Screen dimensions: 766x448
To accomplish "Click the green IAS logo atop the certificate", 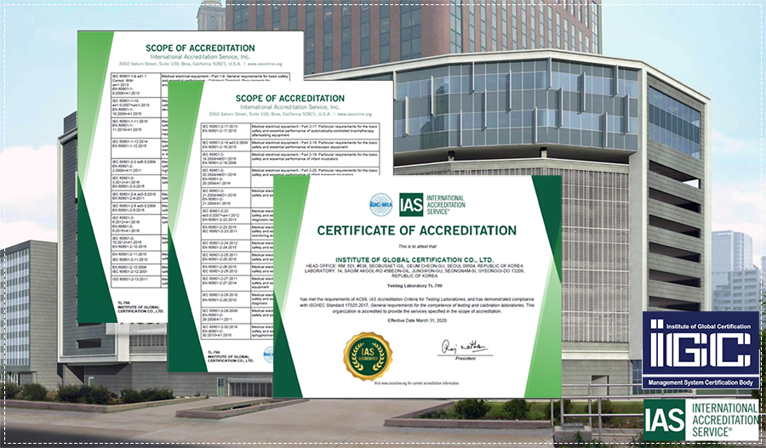I will 432,205.
